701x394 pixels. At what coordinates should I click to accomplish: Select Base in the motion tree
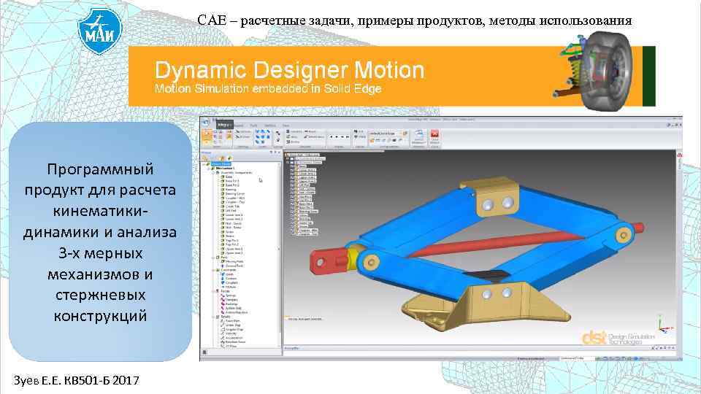[229, 177]
